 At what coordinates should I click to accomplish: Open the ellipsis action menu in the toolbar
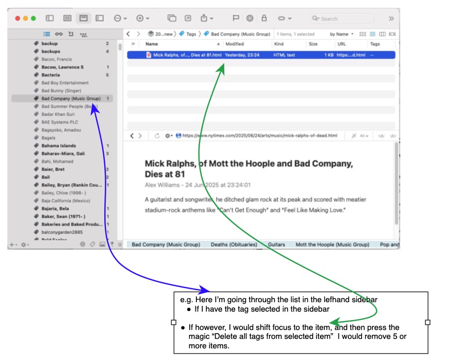click(x=120, y=18)
